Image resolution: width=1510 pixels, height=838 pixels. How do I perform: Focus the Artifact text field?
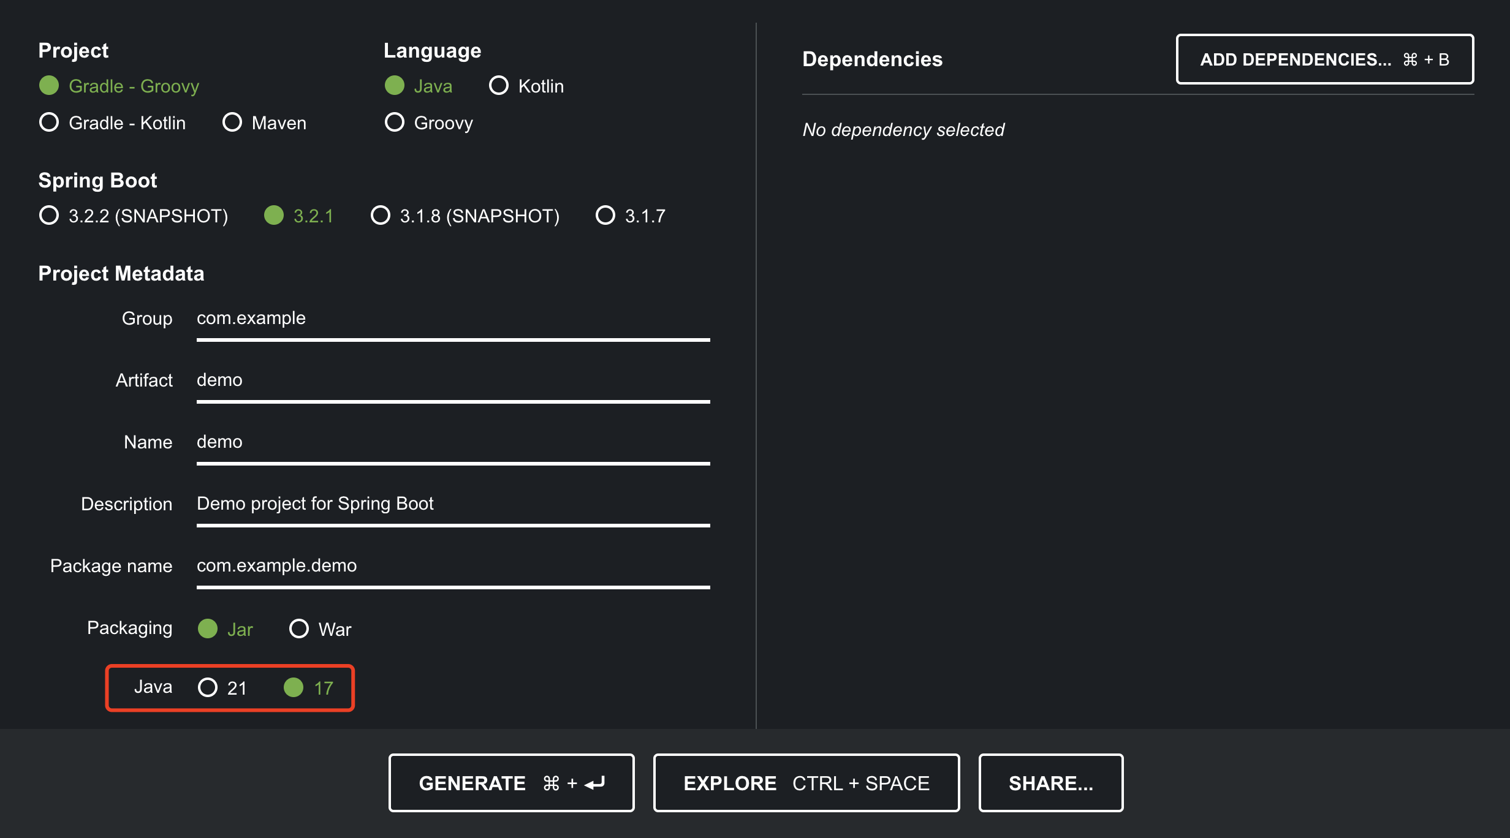coord(452,380)
